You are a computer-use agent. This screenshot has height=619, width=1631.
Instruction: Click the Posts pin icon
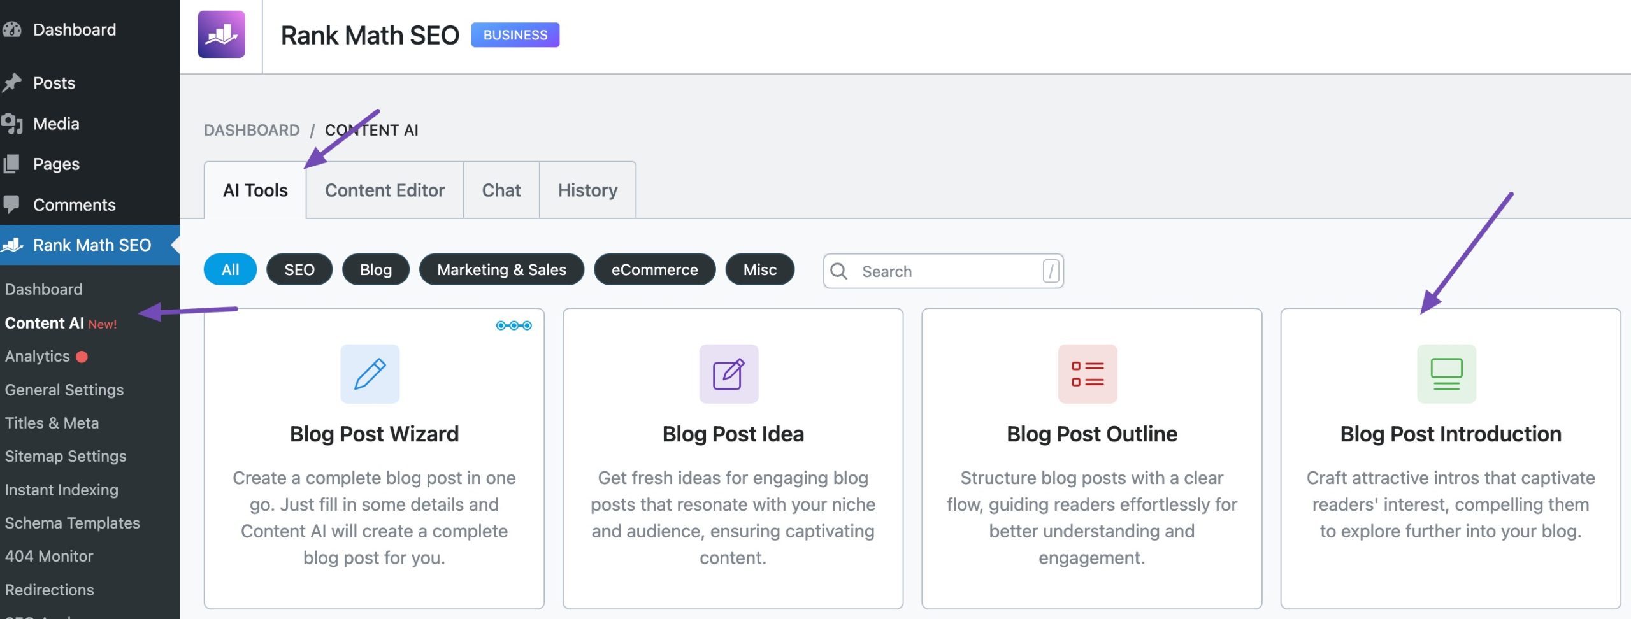click(x=11, y=83)
